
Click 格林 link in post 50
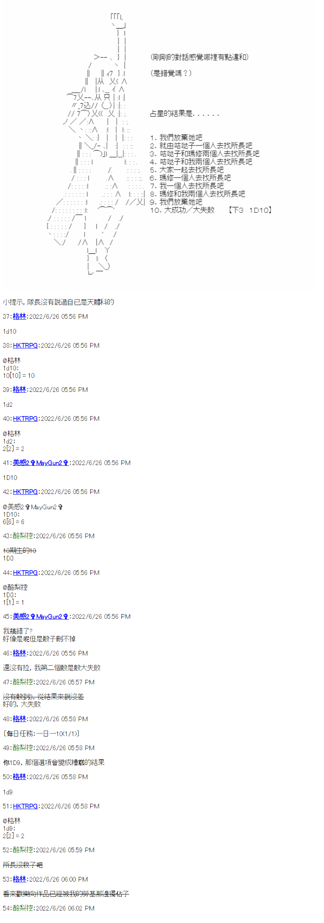point(19,777)
